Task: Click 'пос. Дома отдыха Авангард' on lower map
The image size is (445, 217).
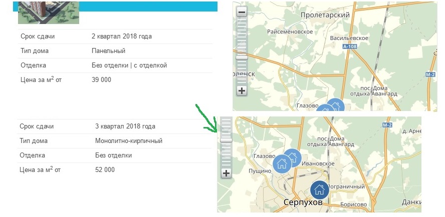Action: (331, 141)
